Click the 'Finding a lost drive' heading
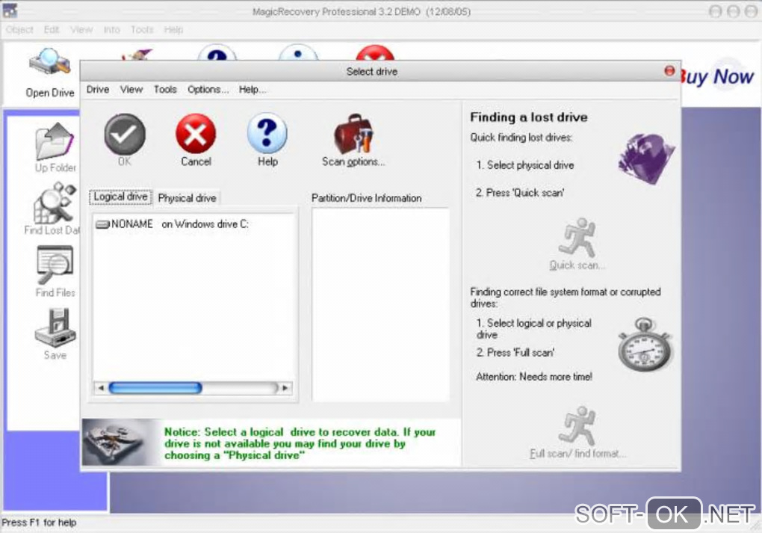The width and height of the screenshot is (762, 533). [529, 117]
